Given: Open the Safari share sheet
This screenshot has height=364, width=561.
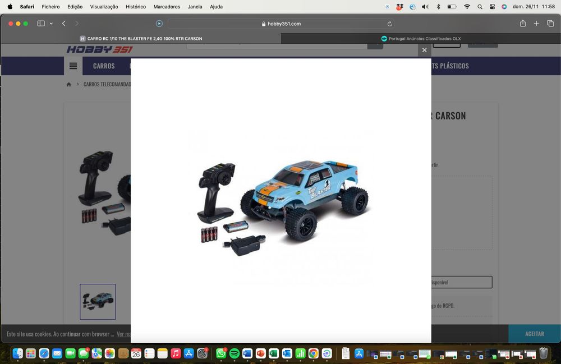Looking at the screenshot, I should pyautogui.click(x=523, y=23).
